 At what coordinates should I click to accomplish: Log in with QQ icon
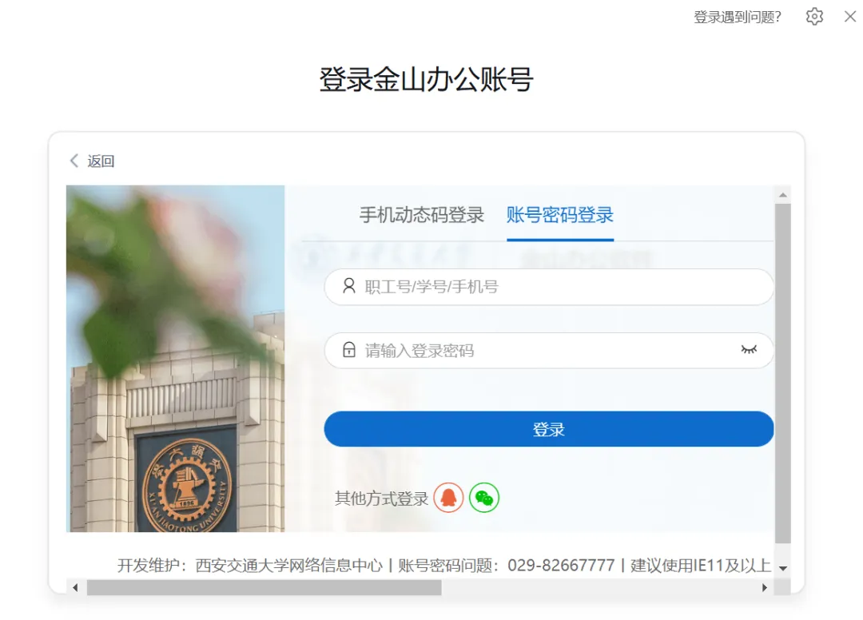448,497
